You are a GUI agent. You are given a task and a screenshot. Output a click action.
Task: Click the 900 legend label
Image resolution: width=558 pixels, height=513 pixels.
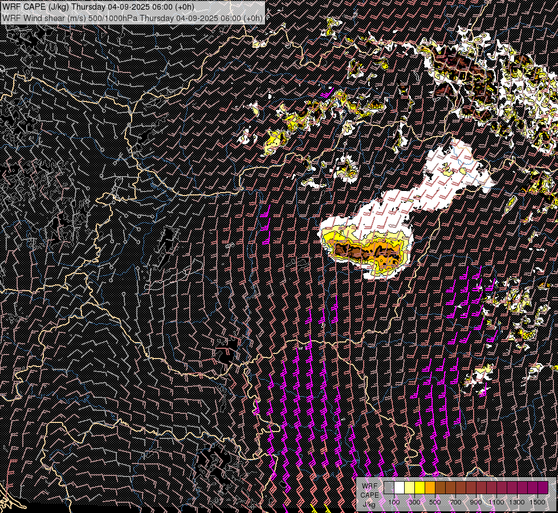tap(476, 502)
